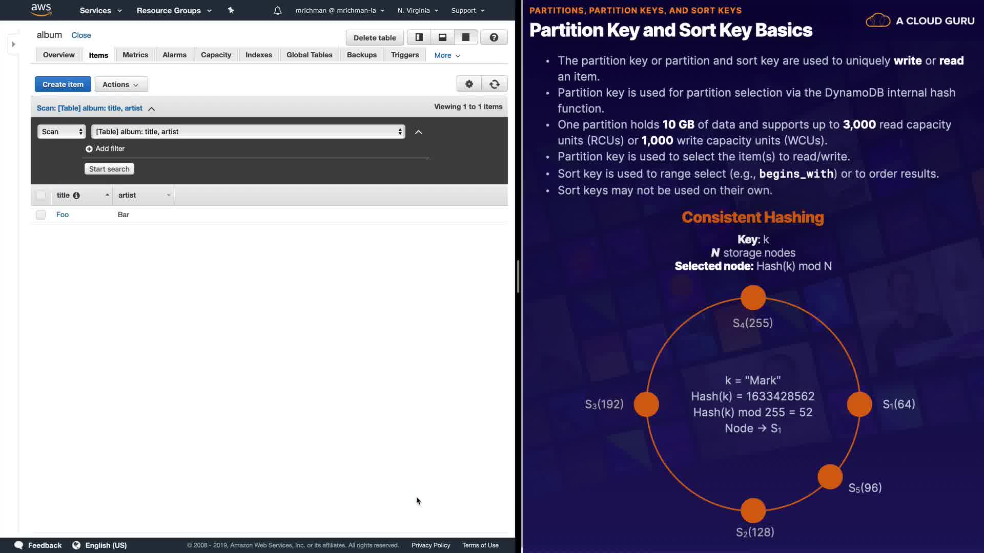Viewport: 984px width, 553px height.
Task: Select the Foo row checkbox
Action: pyautogui.click(x=40, y=215)
